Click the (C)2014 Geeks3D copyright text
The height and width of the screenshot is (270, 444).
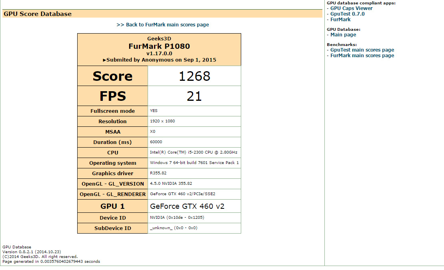tap(40, 257)
